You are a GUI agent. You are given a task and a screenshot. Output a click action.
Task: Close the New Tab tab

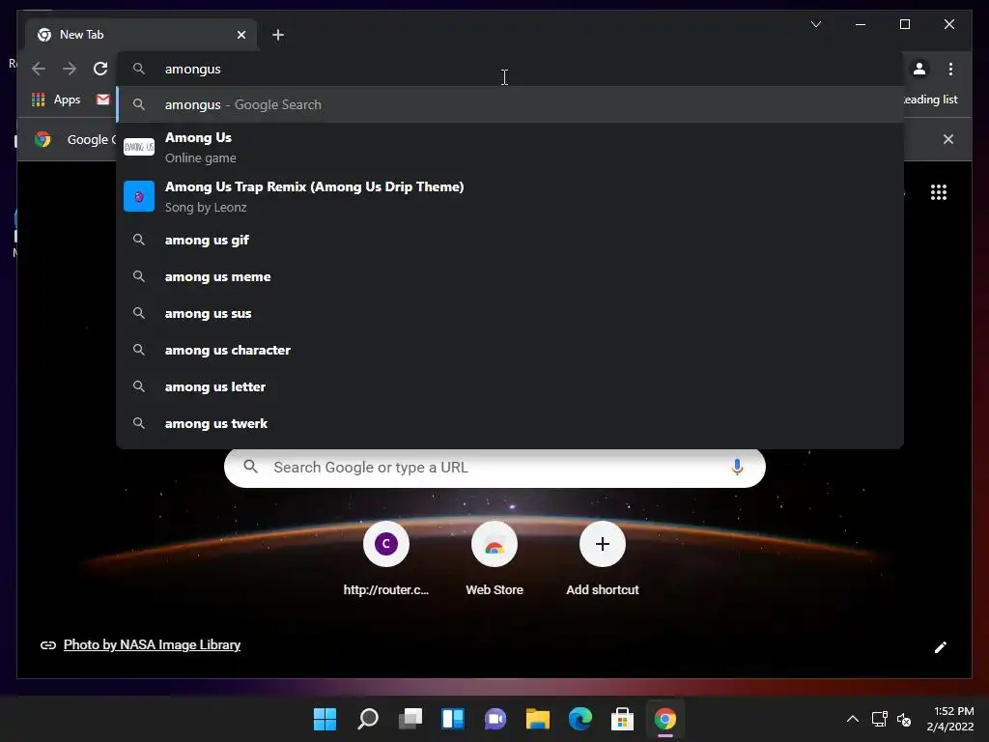coord(240,35)
